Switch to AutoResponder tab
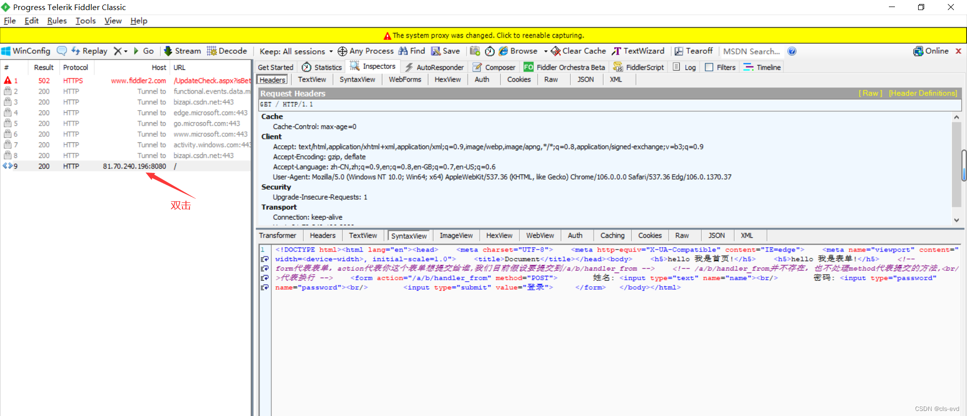This screenshot has width=967, height=416. (434, 67)
